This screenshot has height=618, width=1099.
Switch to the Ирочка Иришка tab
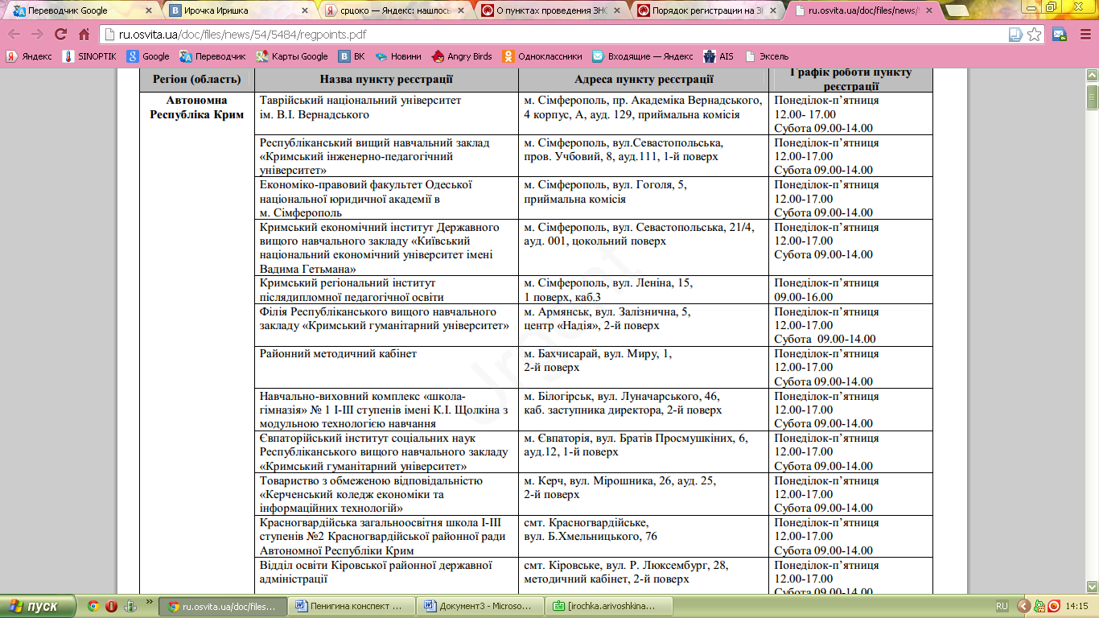click(x=237, y=11)
